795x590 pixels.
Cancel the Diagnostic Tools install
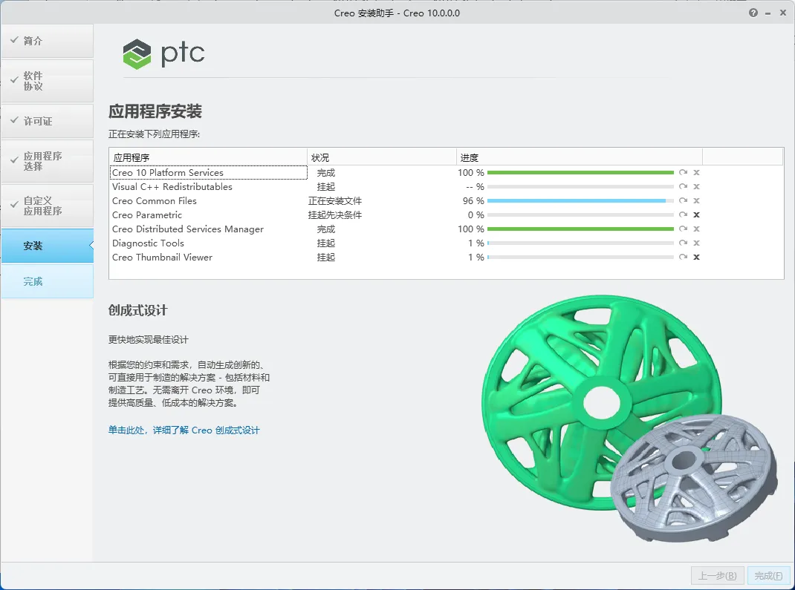point(697,243)
